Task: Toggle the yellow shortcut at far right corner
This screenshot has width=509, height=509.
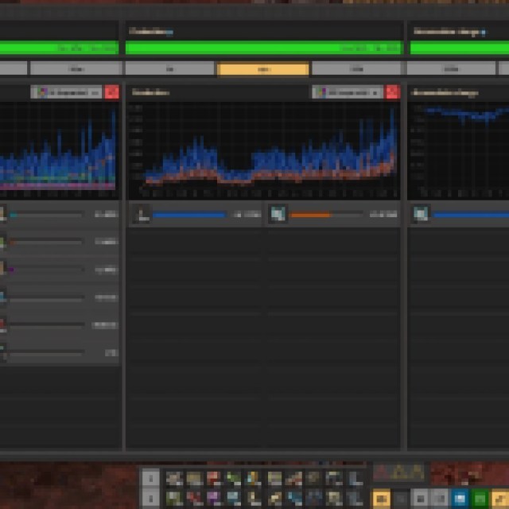Action: pos(500,499)
